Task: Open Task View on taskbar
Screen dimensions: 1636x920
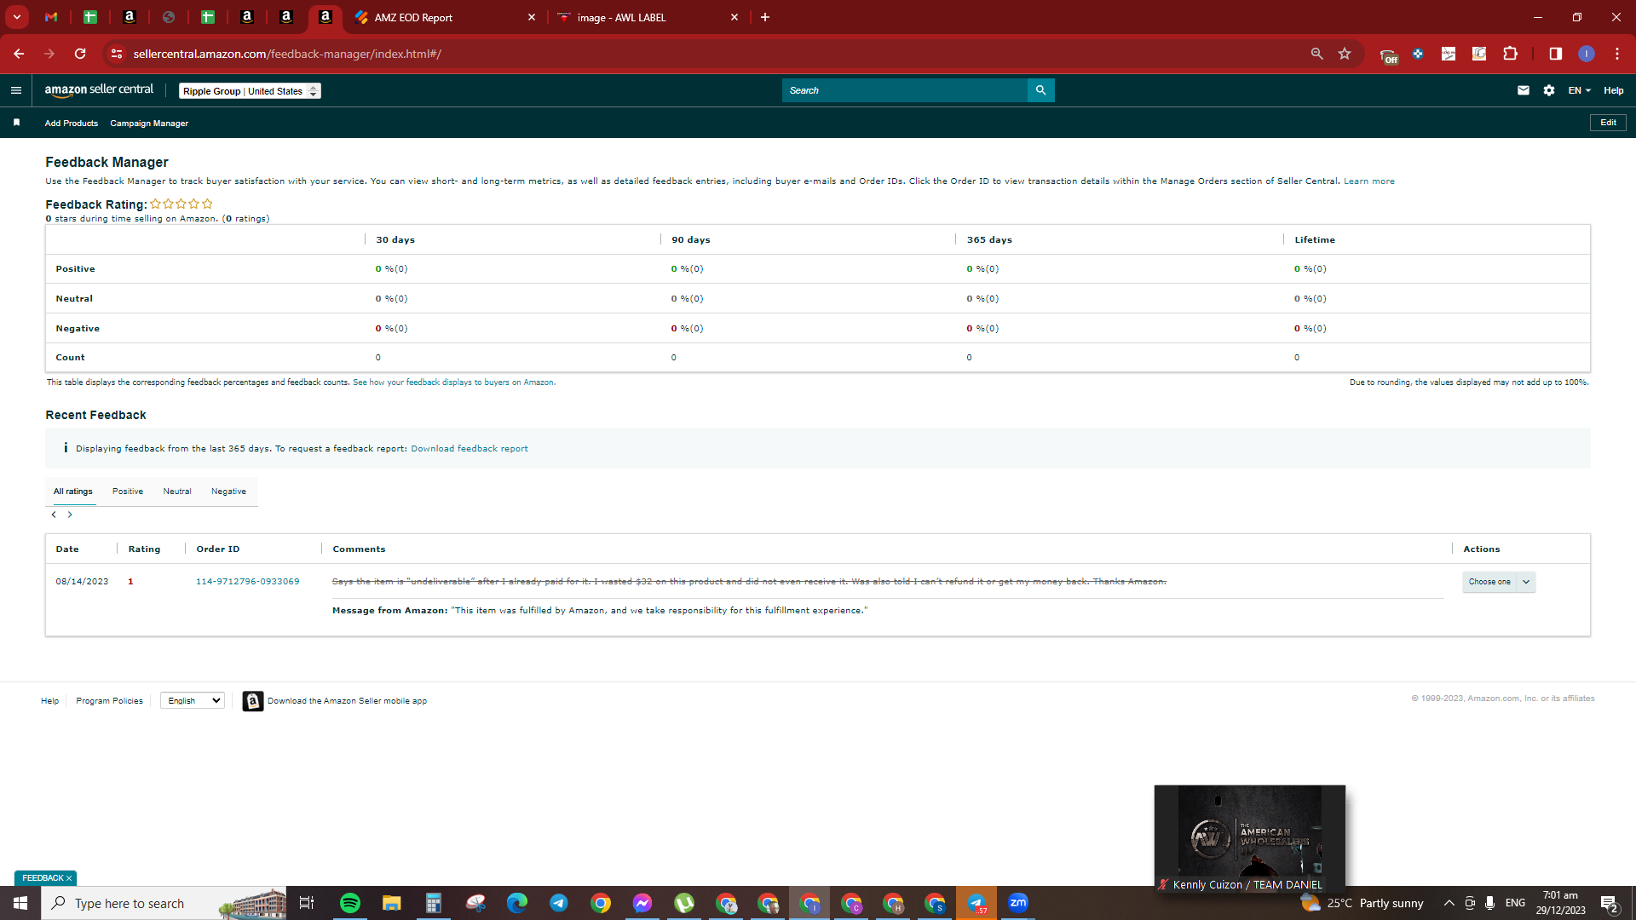Action: point(307,903)
